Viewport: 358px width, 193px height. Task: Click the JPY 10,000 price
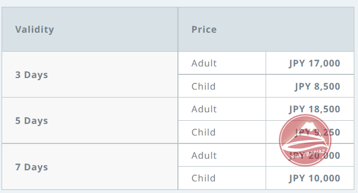tap(315, 178)
